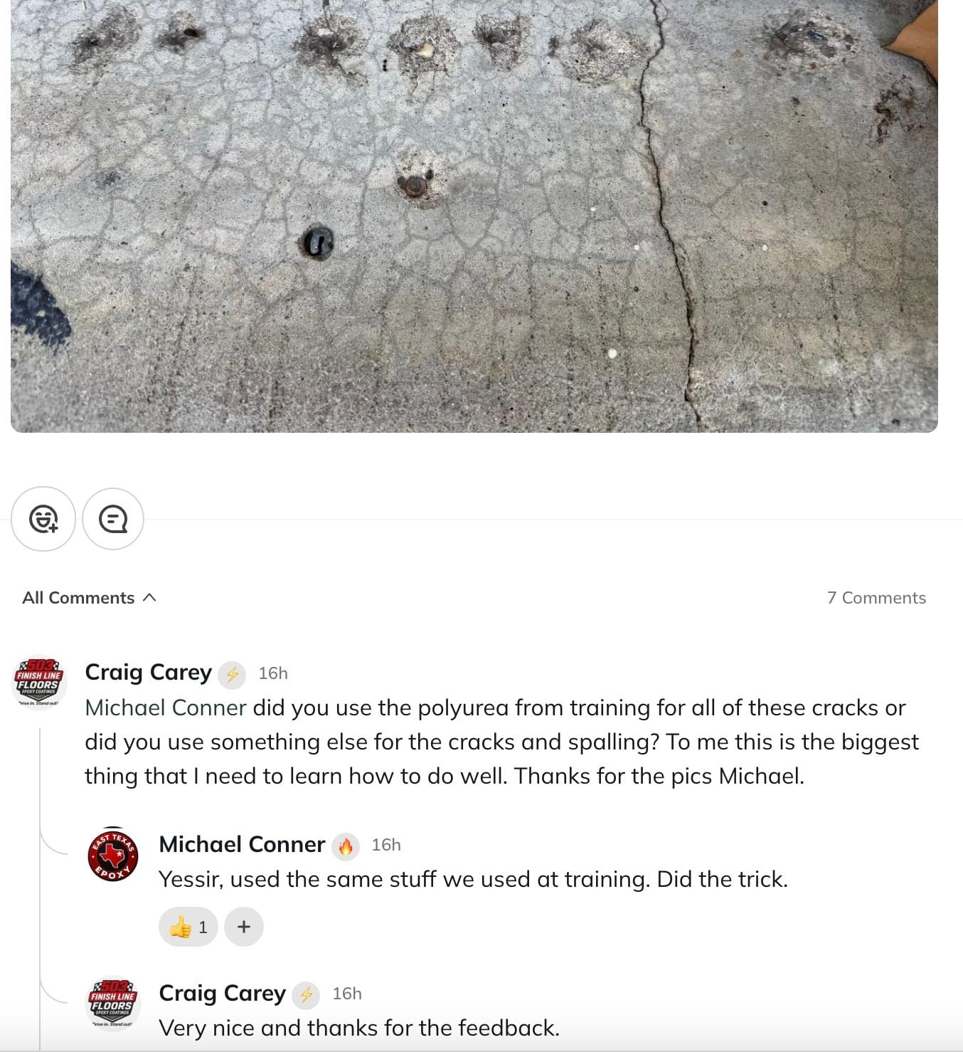Click the lightning badge on the bottom reply
963x1052 pixels.
[x=306, y=994]
